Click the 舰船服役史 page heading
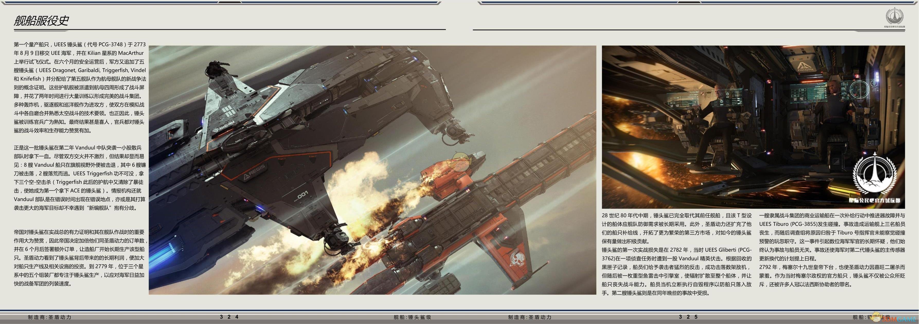This screenshot has height=324, width=919. [x=41, y=21]
